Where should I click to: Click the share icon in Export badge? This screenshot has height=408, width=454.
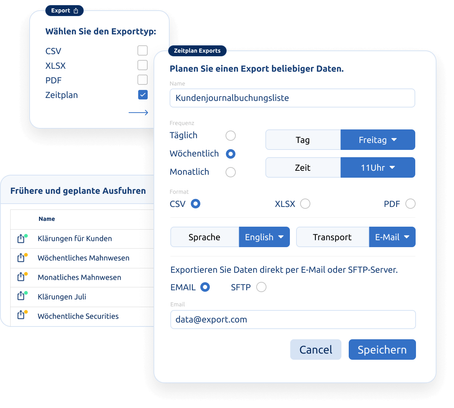[76, 11]
